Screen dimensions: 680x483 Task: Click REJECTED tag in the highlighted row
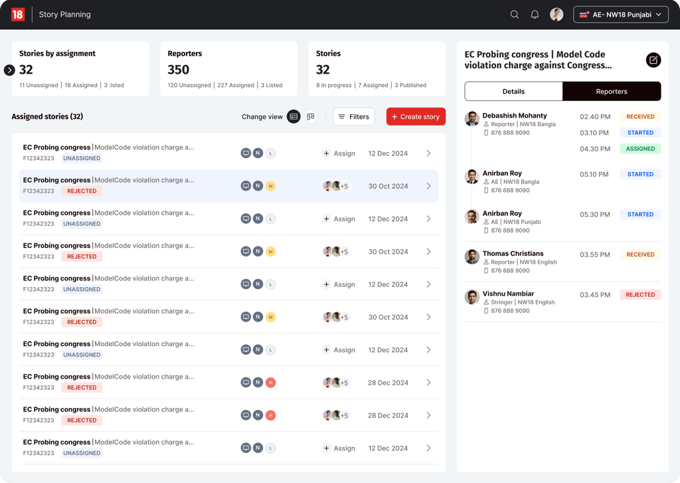pos(82,191)
